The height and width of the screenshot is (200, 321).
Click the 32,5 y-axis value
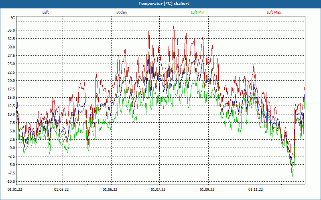pos(11,38)
